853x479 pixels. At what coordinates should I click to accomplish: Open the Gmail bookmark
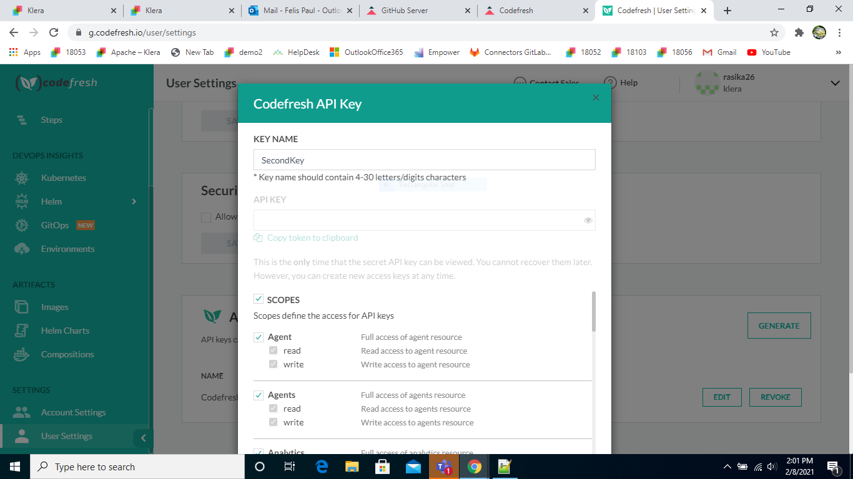pos(720,52)
